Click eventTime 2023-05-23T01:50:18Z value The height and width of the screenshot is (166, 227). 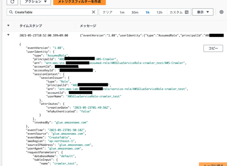[66, 130]
